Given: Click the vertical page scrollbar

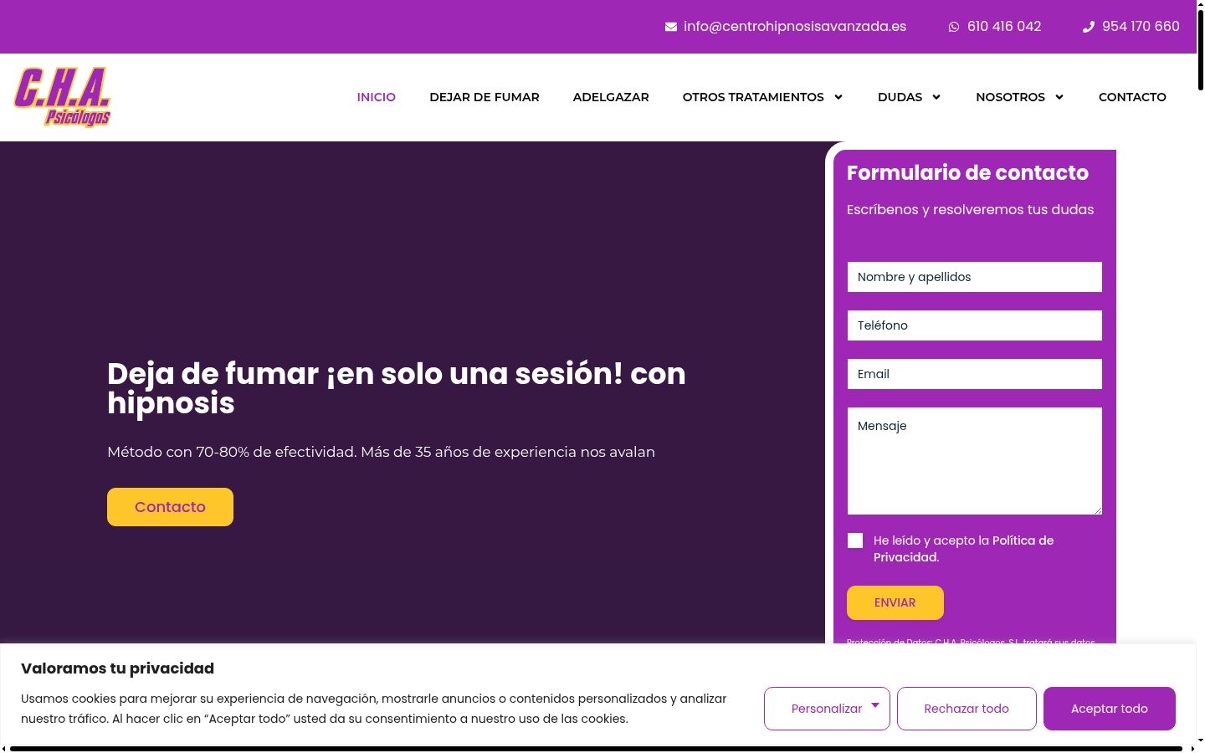Looking at the screenshot, I should [x=1201, y=50].
